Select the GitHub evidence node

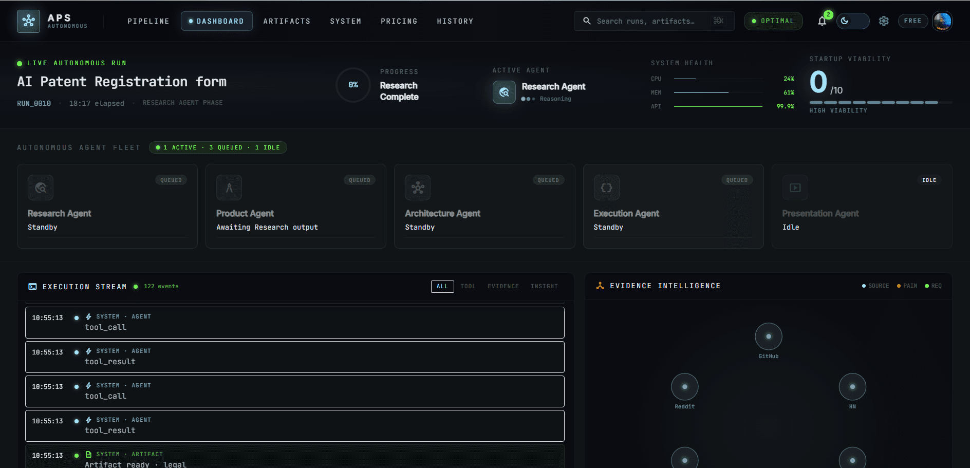769,336
